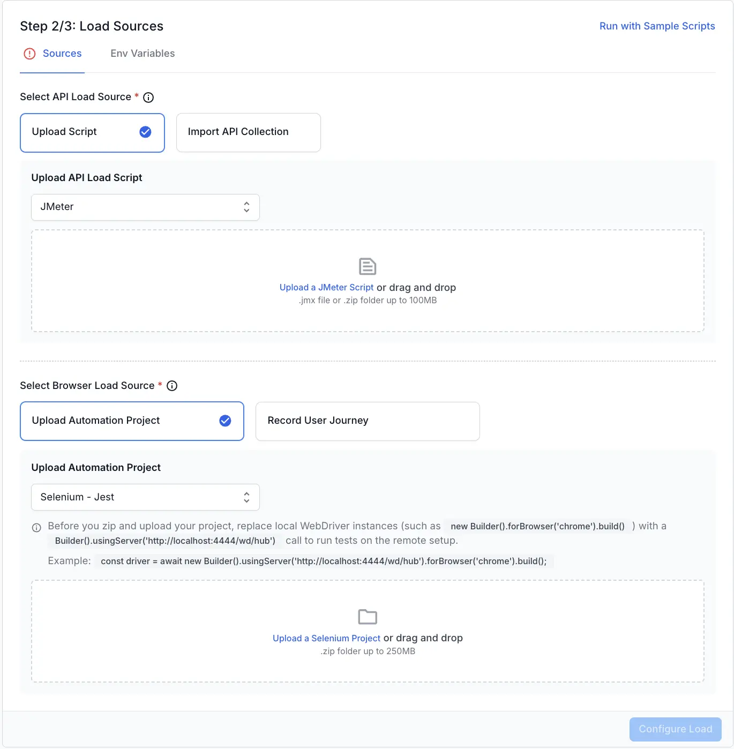Select the Upload Script option
The image size is (734, 749).
(92, 132)
